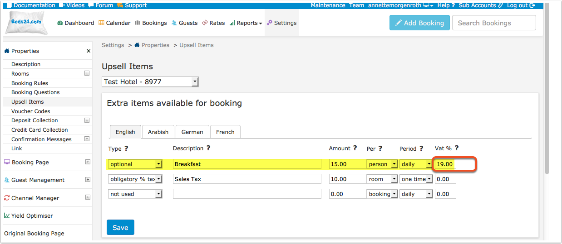Viewport: 562px width, 244px height.
Task: Open annettemorgenroth account dropdown
Action: coord(400,5)
